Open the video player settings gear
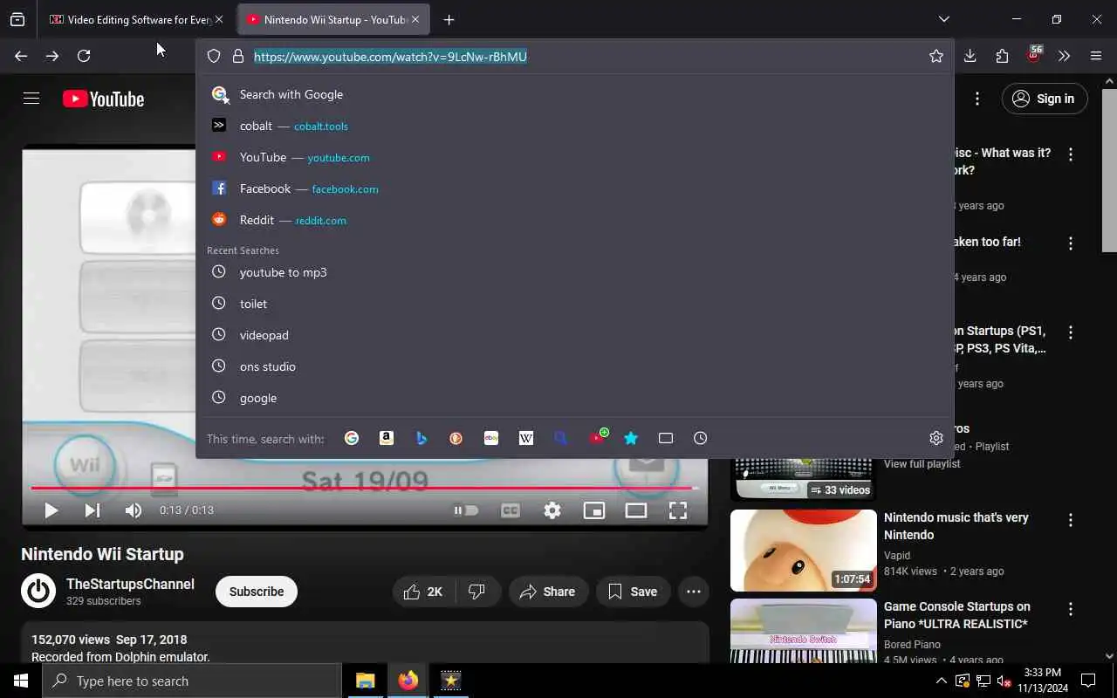 (x=552, y=510)
